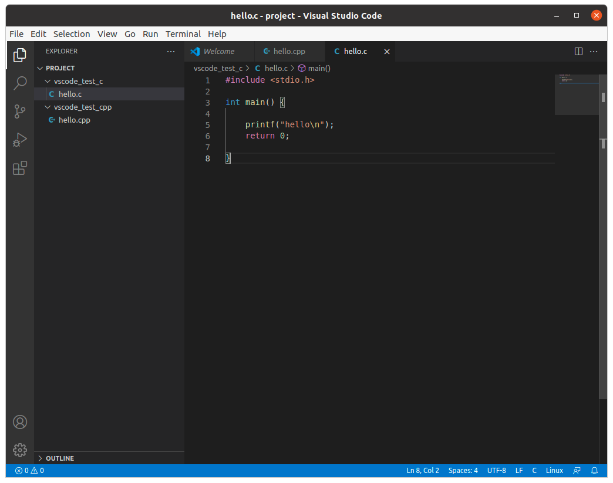Open the Search view icon

(x=19, y=83)
